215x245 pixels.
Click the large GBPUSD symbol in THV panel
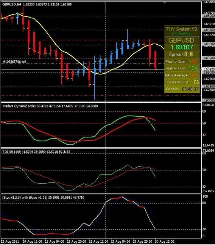pyautogui.click(x=181, y=40)
